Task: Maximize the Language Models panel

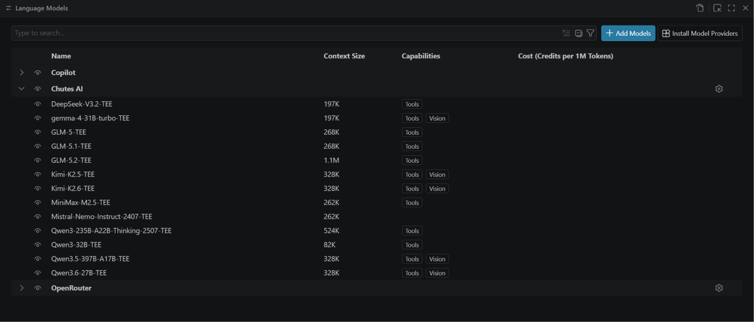Action: (x=731, y=8)
